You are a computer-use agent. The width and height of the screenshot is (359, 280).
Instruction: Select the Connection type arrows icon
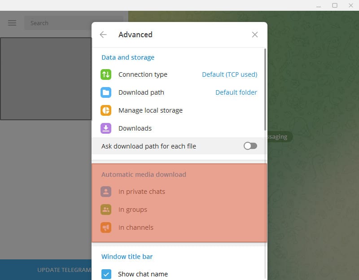tap(106, 74)
